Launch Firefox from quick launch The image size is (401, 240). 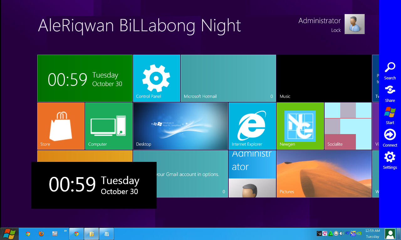[41, 234]
